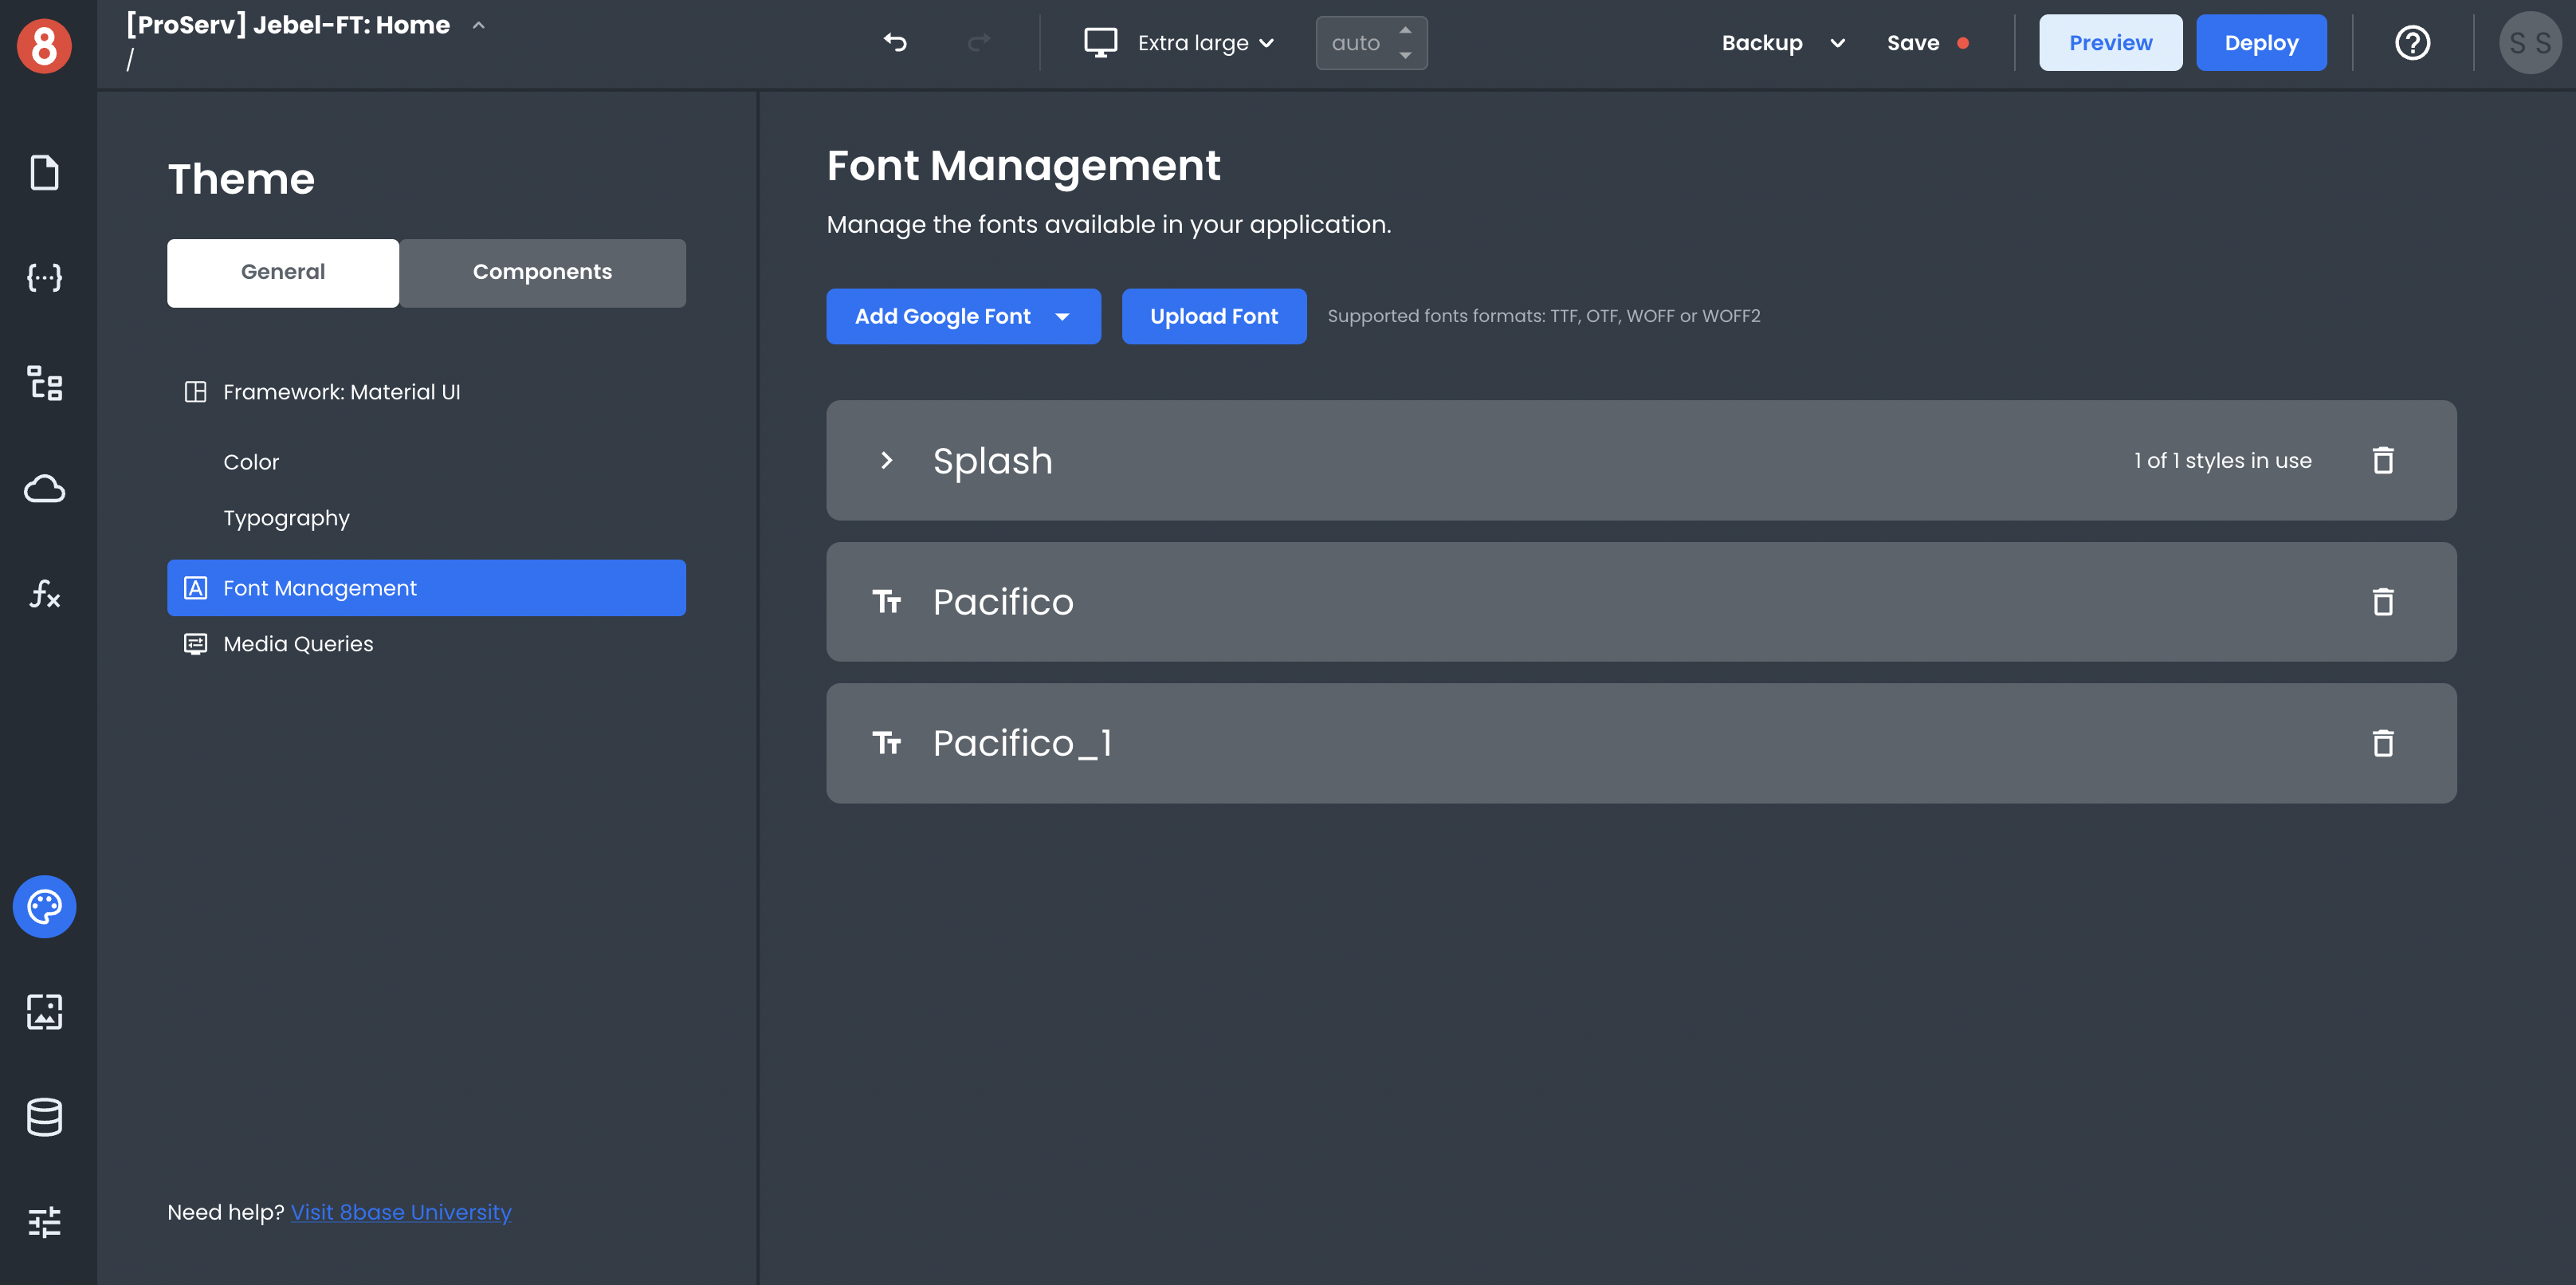The image size is (2576, 1285).
Task: Click the Upload Font button
Action: point(1213,316)
